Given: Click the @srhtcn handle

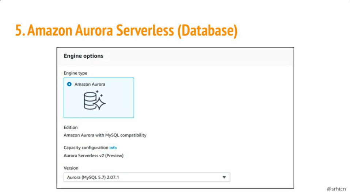Looking at the screenshot, I should pos(336,189).
